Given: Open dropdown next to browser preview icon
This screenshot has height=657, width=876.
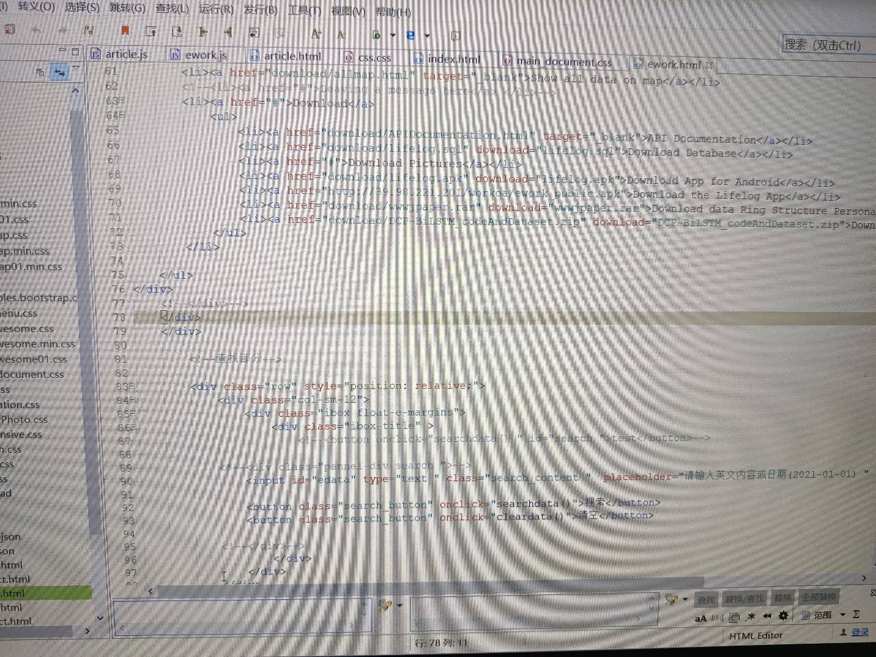Looking at the screenshot, I should tap(427, 36).
